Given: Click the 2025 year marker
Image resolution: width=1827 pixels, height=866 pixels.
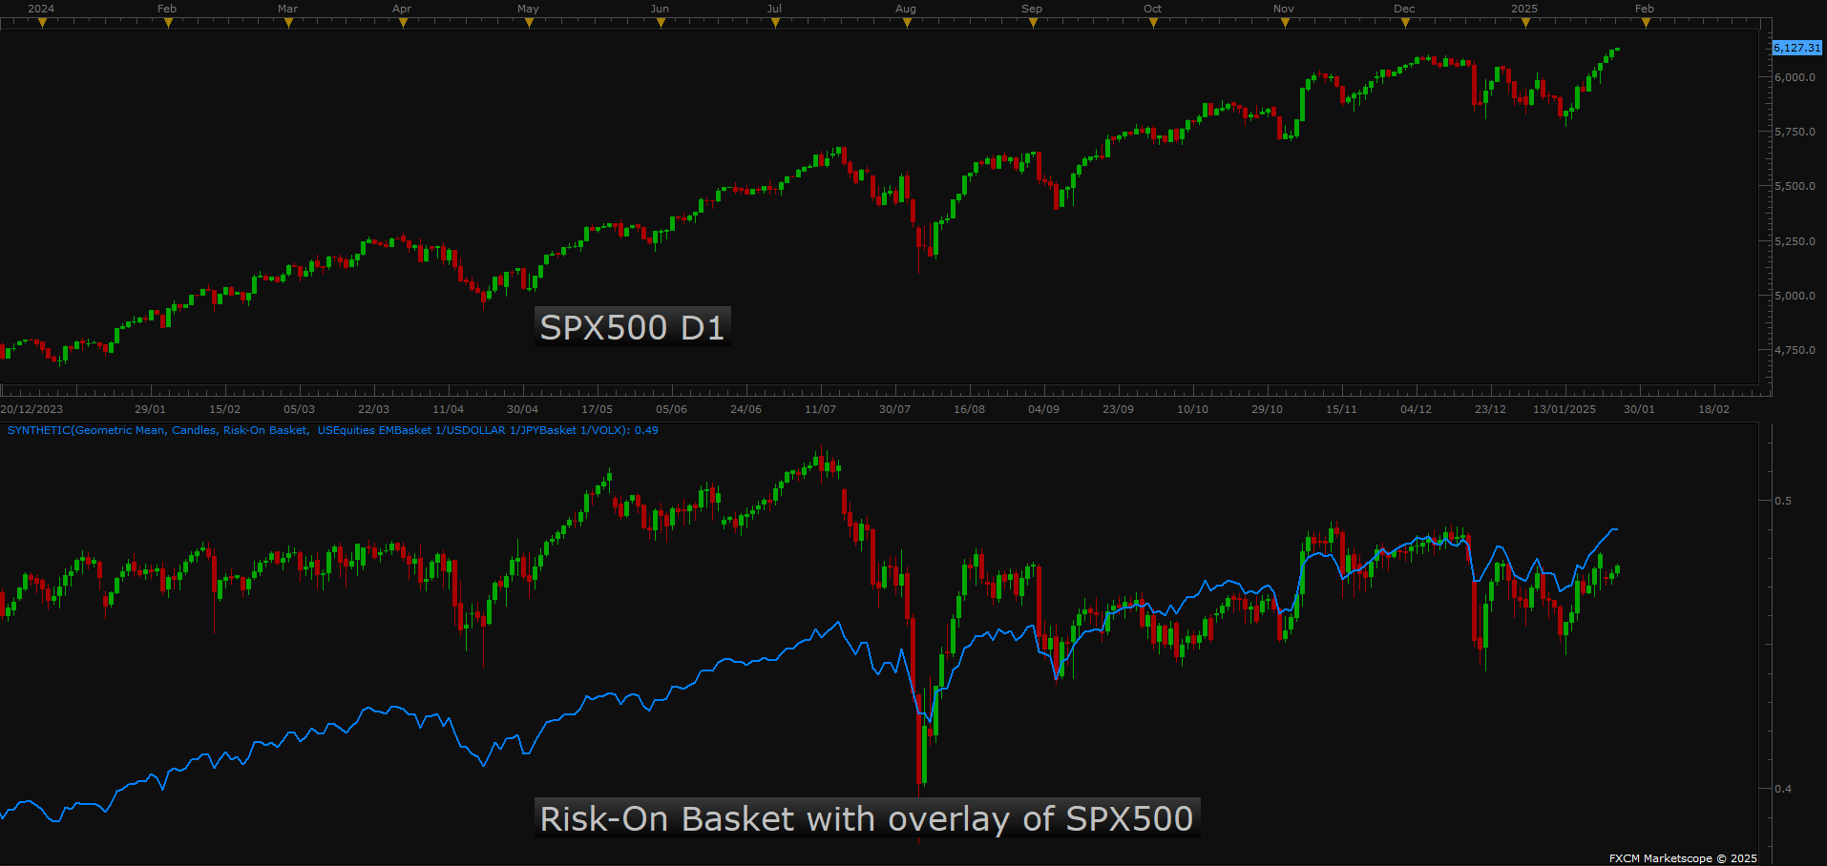Looking at the screenshot, I should click(x=1525, y=23).
